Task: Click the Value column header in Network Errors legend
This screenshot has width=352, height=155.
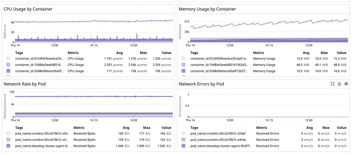Action: tap(341, 127)
